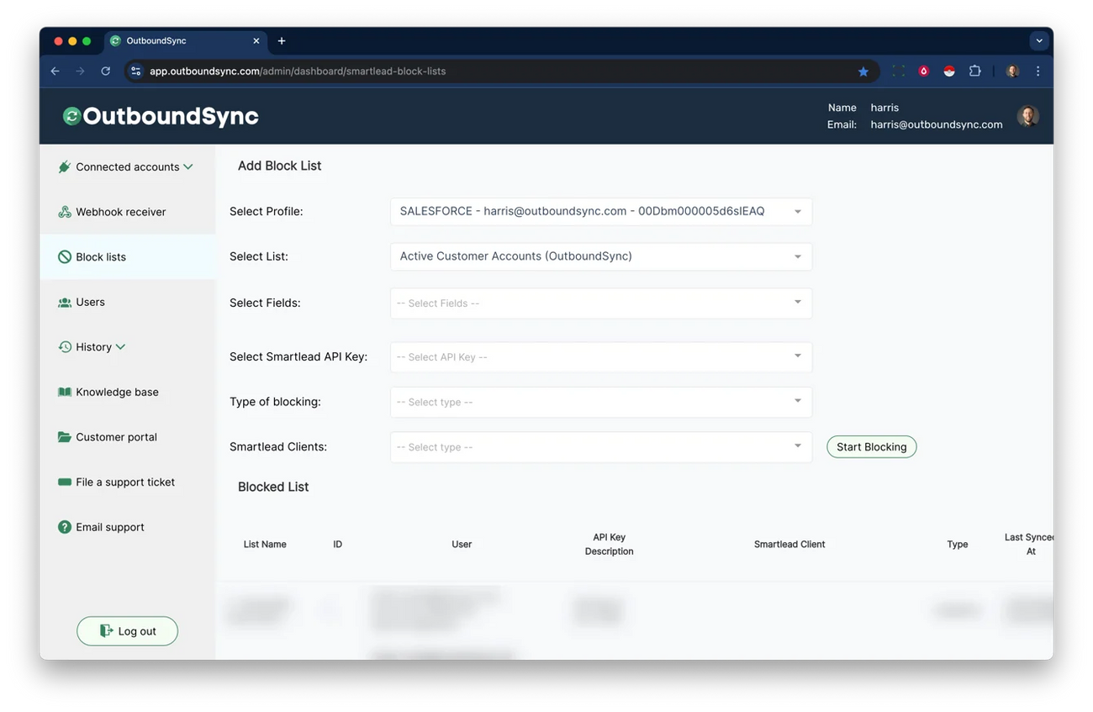
Task: Open the Users section via its people icon
Action: point(65,302)
